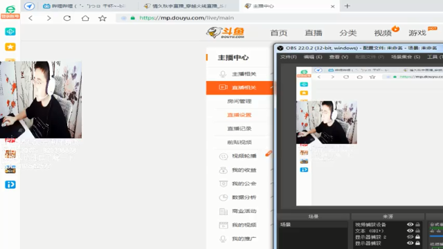Open a new browser tab with plus

tap(347, 6)
